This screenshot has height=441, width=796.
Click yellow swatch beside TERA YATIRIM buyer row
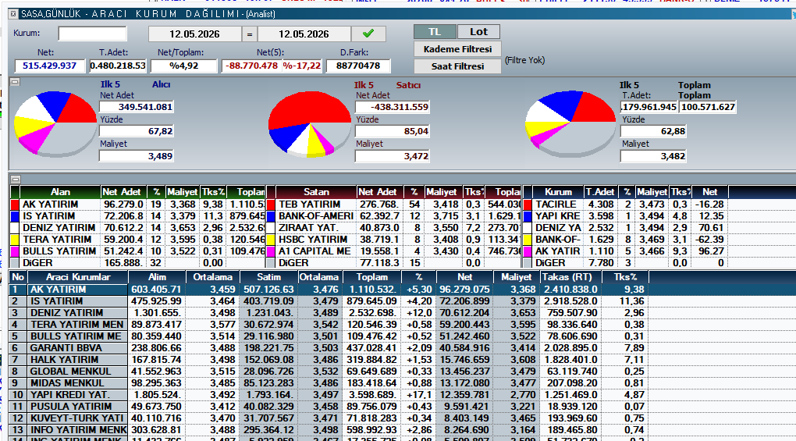(x=15, y=240)
